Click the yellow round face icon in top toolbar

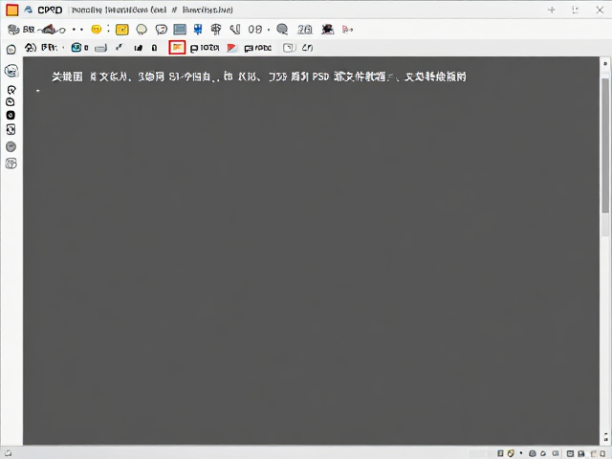pyautogui.click(x=96, y=30)
